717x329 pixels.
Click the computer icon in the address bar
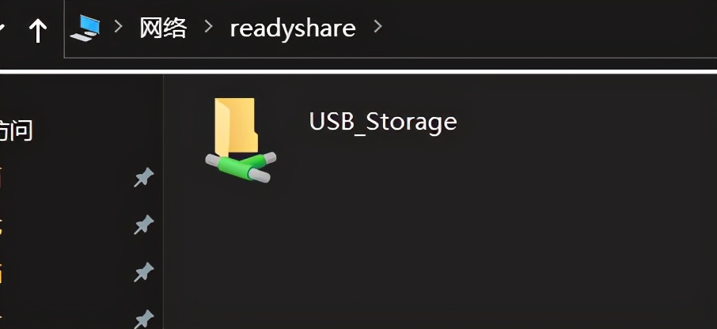(85, 28)
